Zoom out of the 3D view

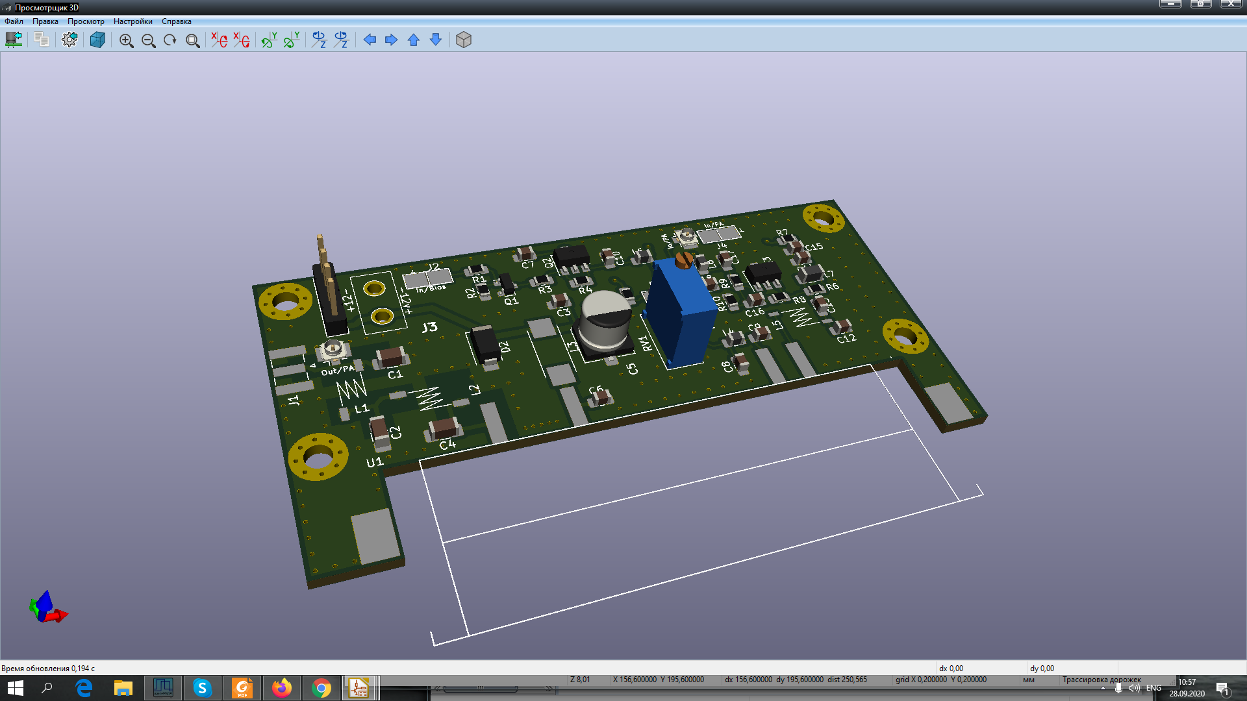pos(148,40)
